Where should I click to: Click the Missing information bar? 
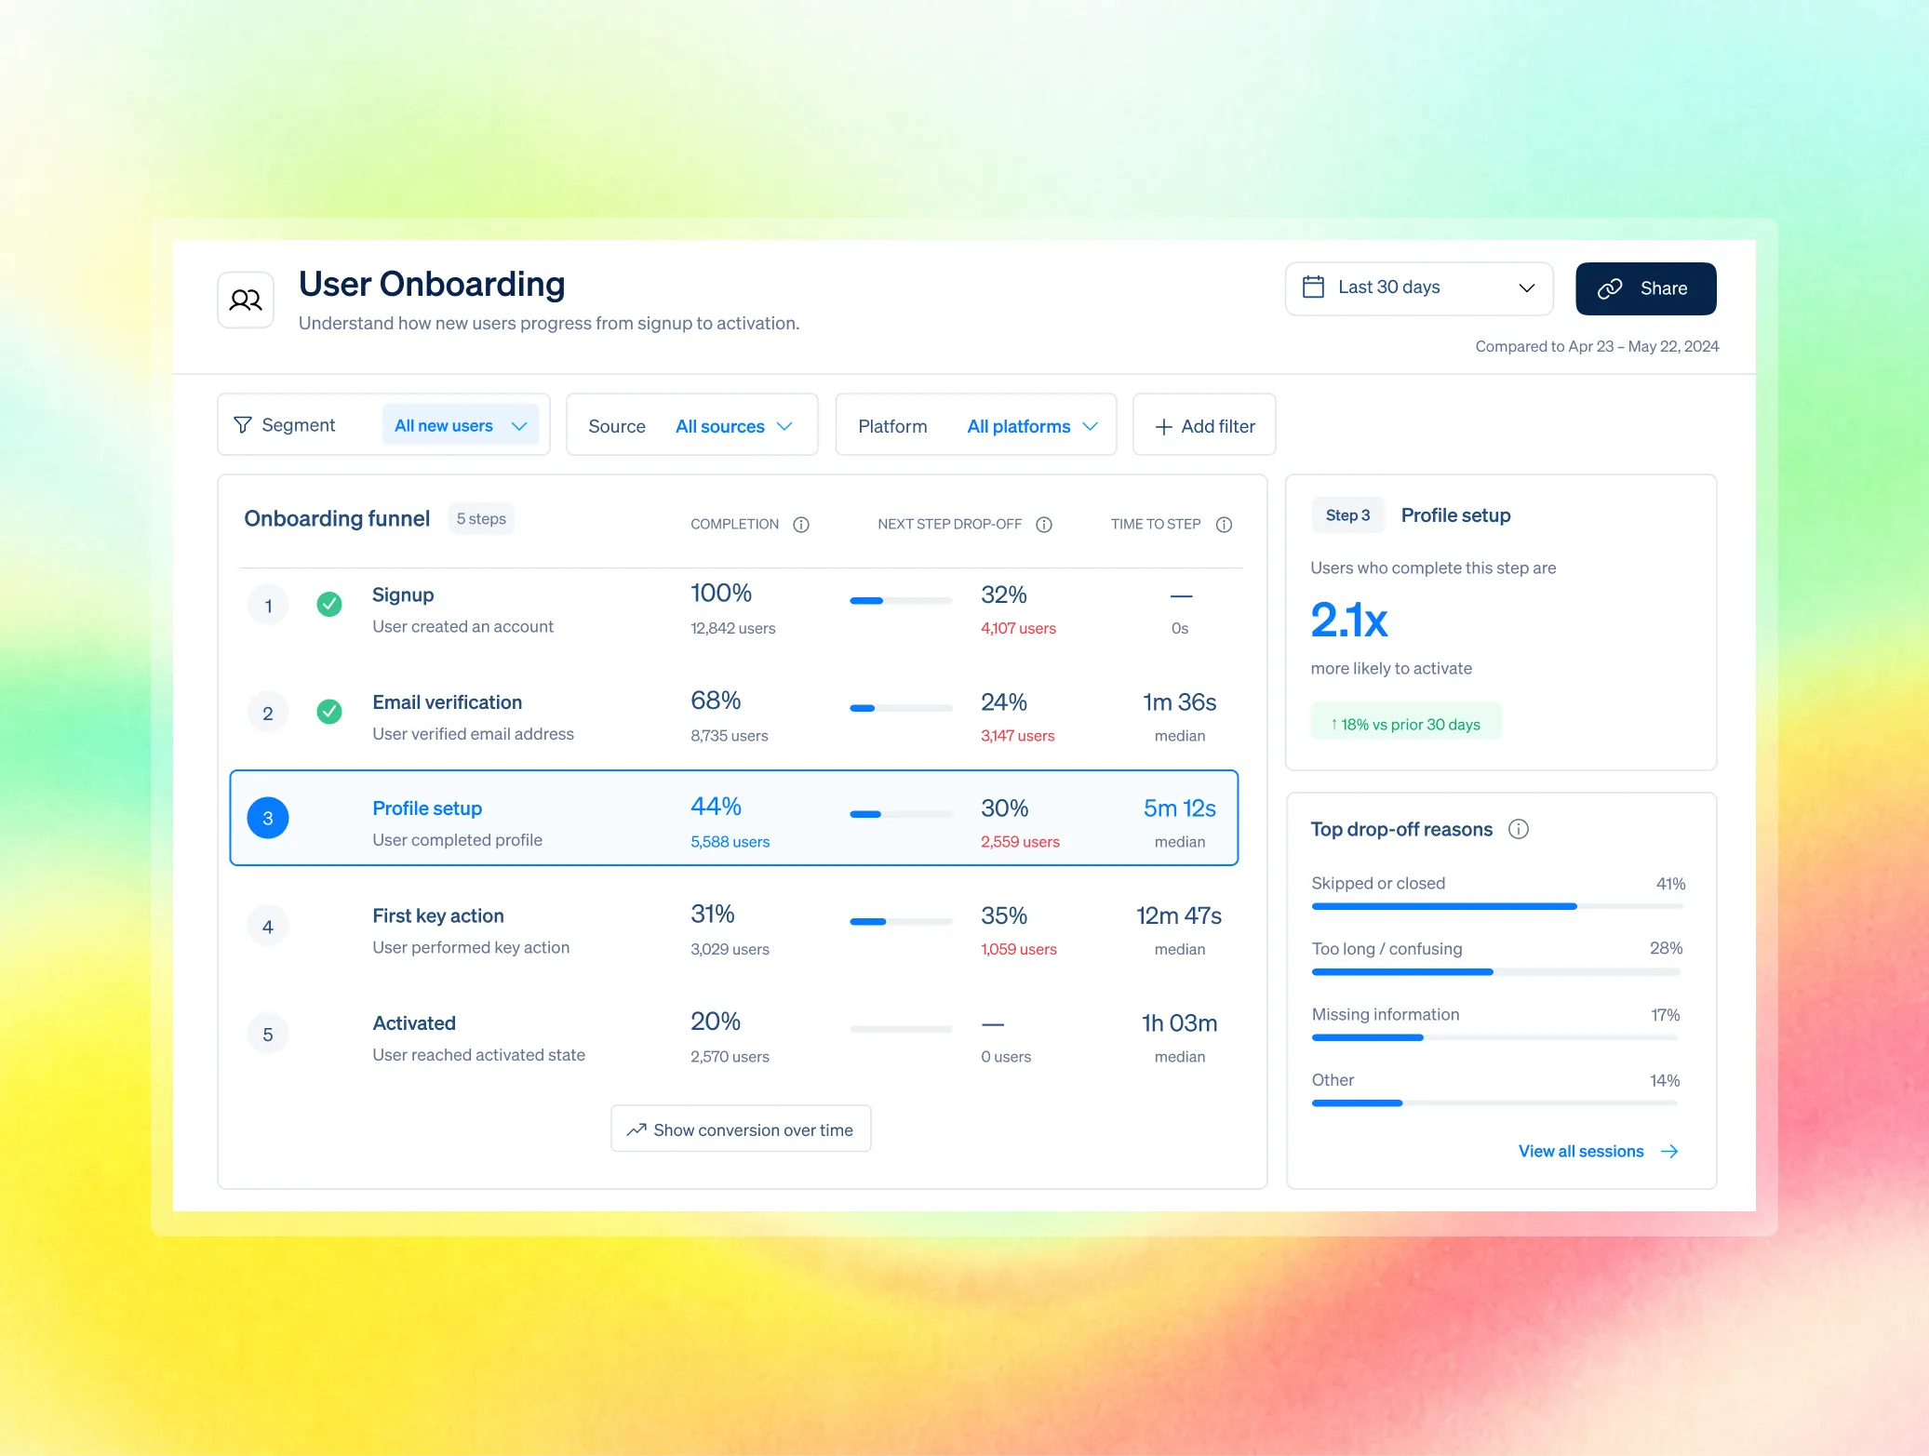click(1496, 1037)
